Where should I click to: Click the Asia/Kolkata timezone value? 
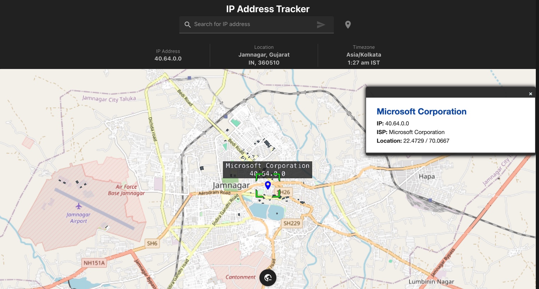tap(364, 55)
